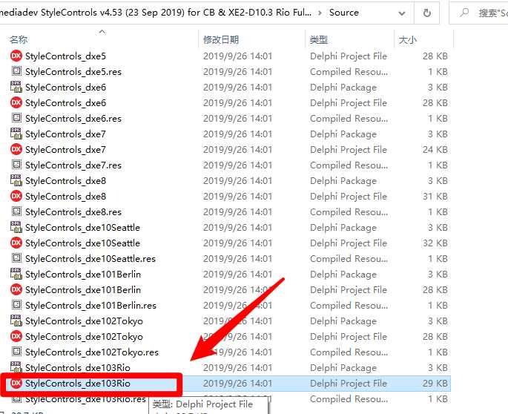Click the StyleControls v4.53 parent folder breadcrumb
This screenshot has width=508, height=414.
click(156, 13)
